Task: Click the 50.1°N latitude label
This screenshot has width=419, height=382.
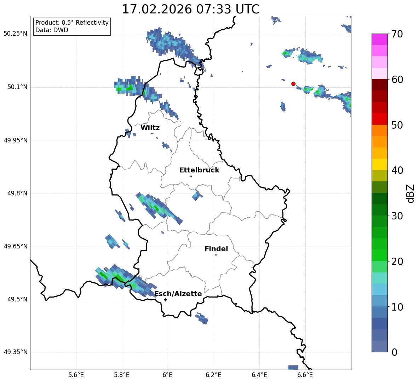Action: pyautogui.click(x=17, y=87)
